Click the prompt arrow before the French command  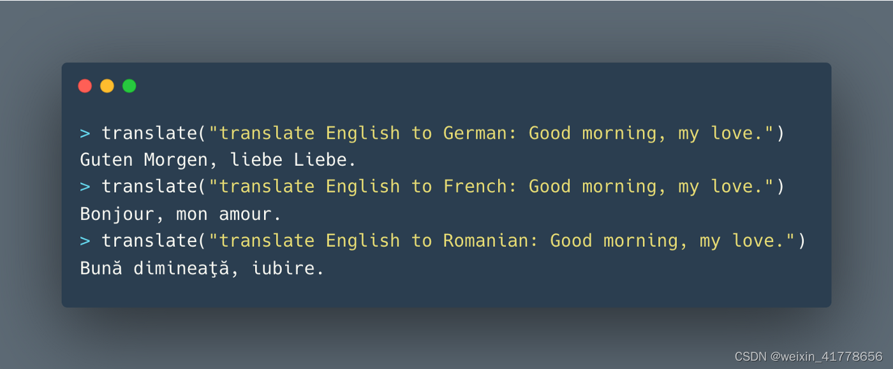point(85,187)
